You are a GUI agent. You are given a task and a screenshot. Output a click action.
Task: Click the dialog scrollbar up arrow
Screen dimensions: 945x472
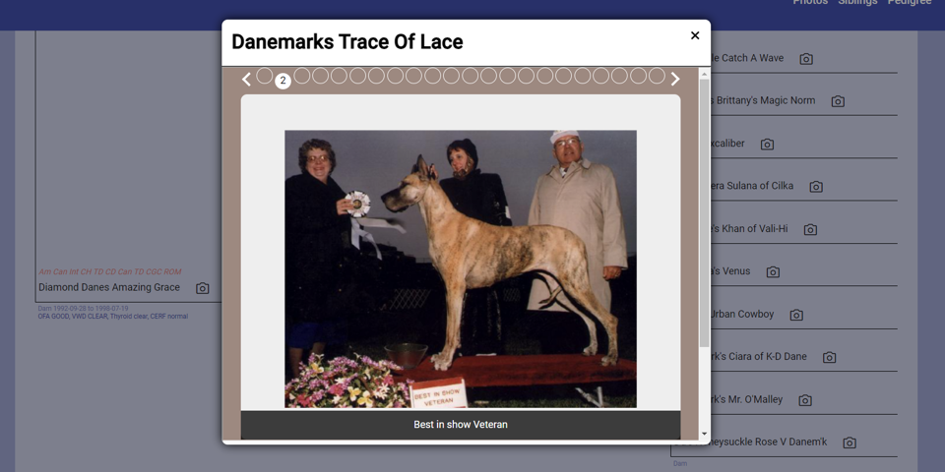705,72
